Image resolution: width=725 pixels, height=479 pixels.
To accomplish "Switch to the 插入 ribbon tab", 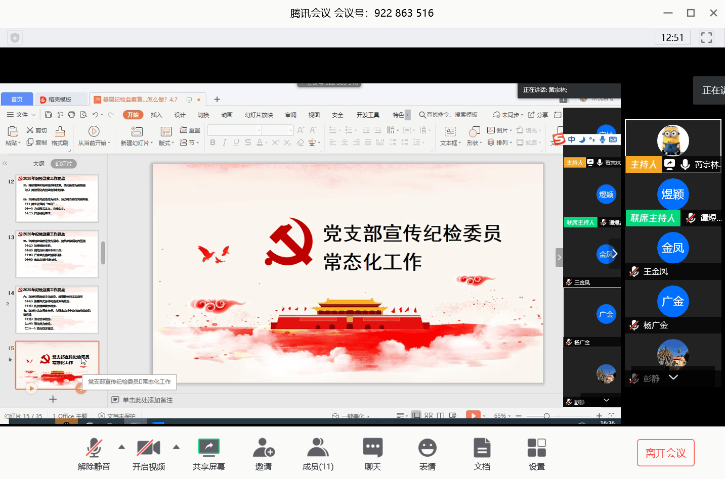I will click(156, 115).
